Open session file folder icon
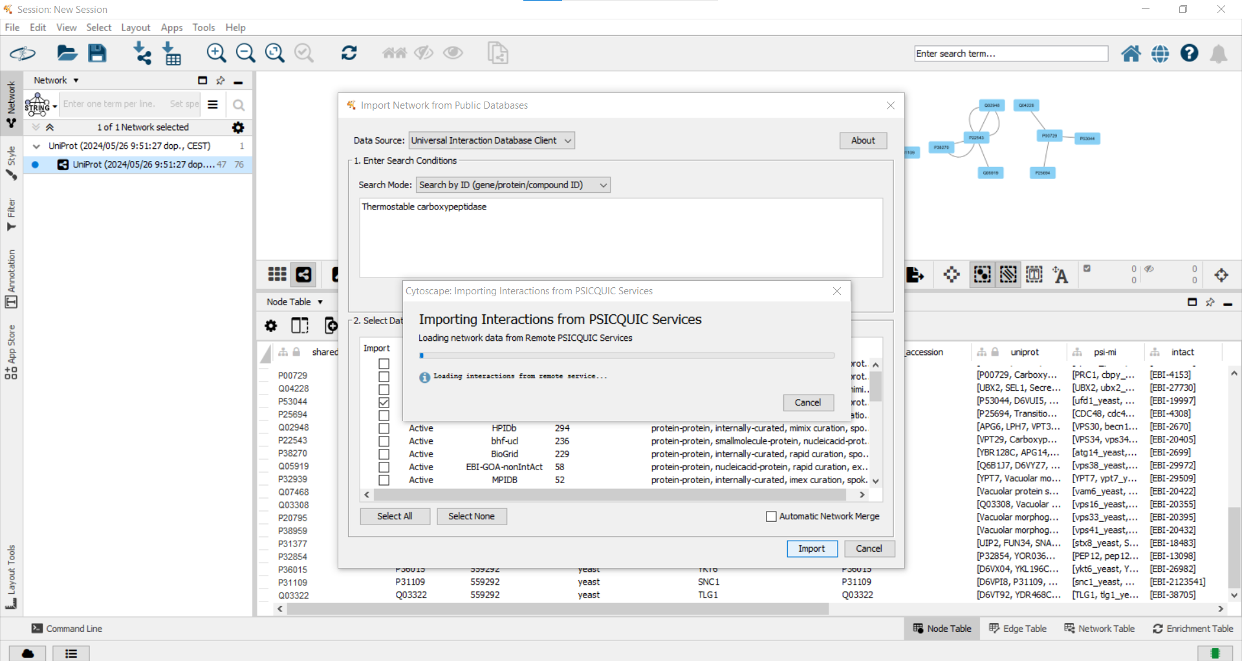The height and width of the screenshot is (661, 1242). pos(67,53)
